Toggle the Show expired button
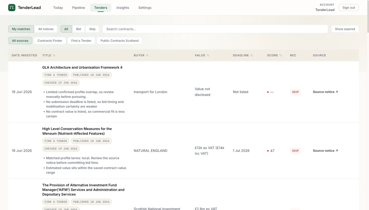Screen dimensions: 369x210 [x=345, y=29]
